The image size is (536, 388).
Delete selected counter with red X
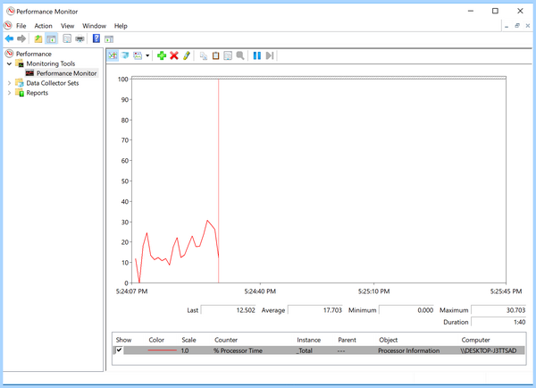[174, 55]
